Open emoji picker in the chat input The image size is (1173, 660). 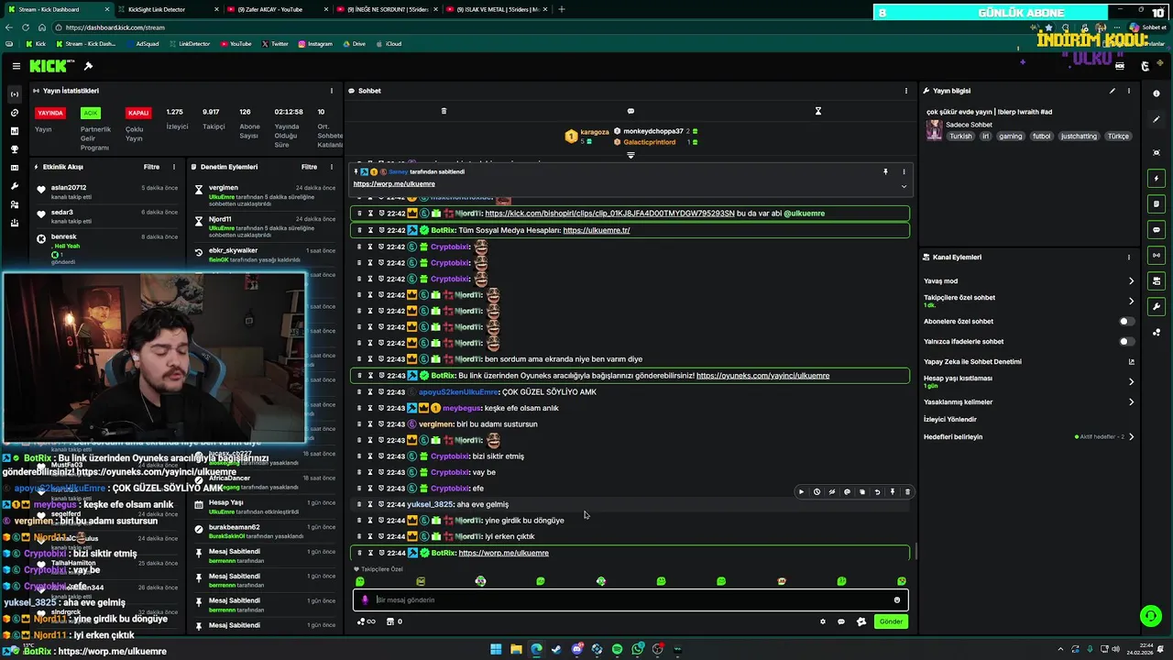[x=897, y=599]
